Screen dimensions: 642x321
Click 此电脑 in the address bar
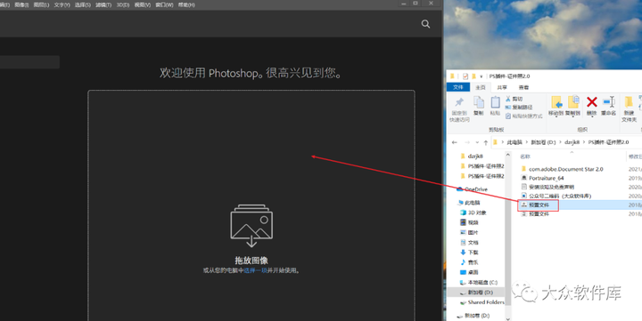(x=514, y=142)
